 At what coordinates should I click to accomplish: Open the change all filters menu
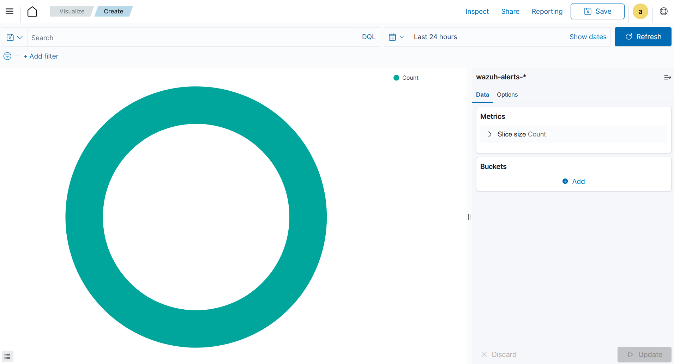point(7,56)
